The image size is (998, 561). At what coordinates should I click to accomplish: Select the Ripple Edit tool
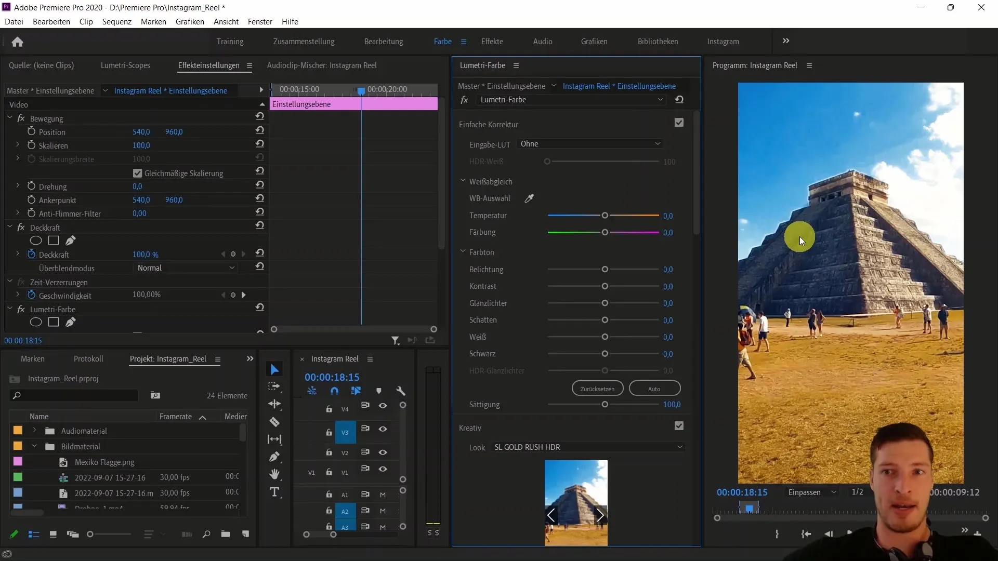click(x=274, y=404)
